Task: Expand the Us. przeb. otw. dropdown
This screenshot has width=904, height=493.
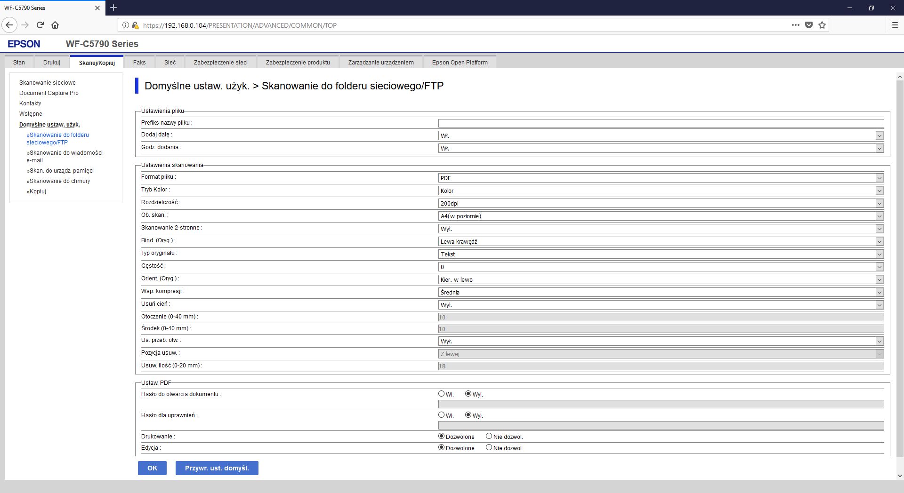Action: tap(661, 341)
